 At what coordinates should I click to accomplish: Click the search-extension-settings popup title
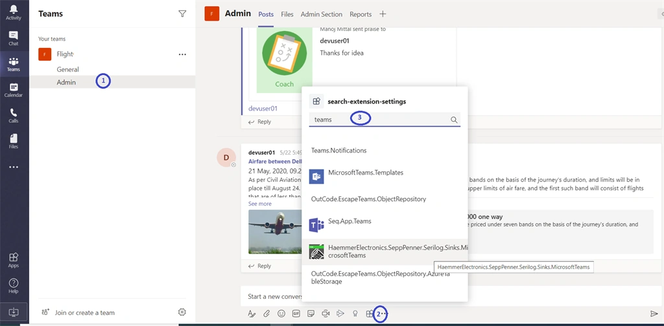pos(367,102)
